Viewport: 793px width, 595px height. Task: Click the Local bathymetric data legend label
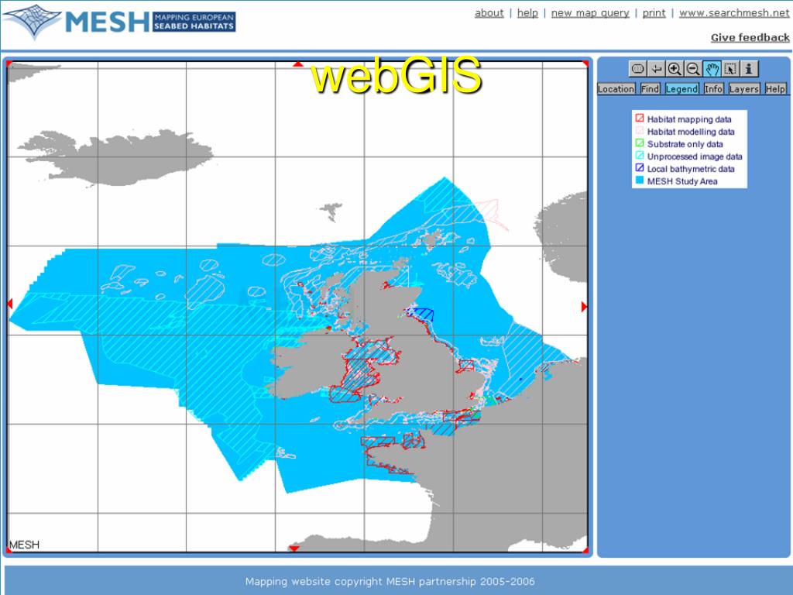click(x=691, y=169)
